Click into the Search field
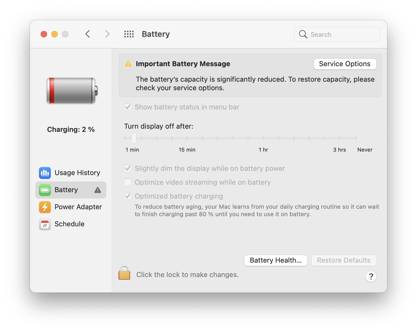 click(337, 34)
